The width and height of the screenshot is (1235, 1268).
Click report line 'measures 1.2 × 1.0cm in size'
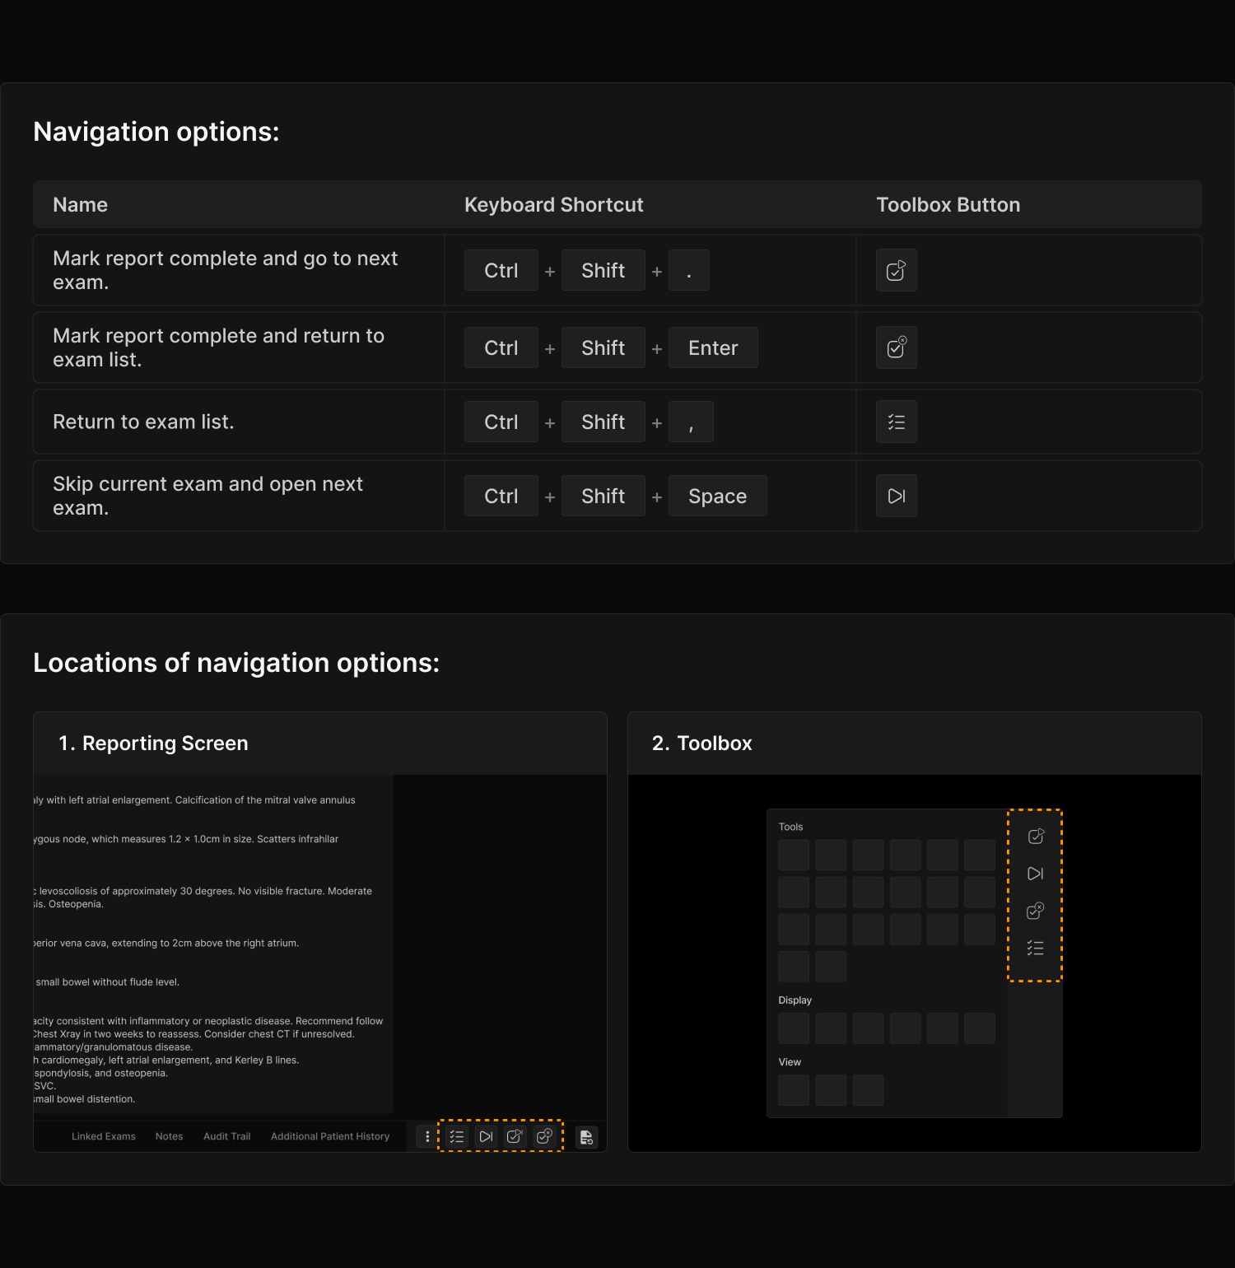pos(186,839)
